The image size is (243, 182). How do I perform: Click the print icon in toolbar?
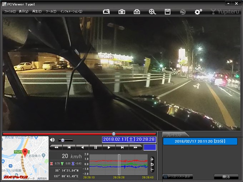click(x=137, y=12)
